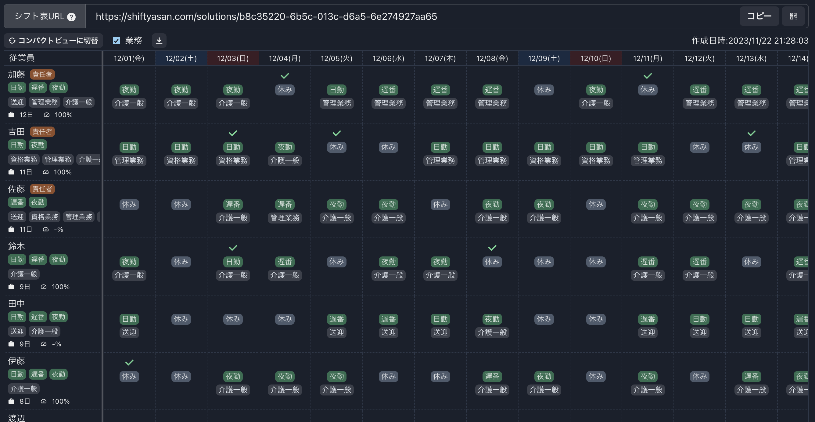815x422 pixels.
Task: Click the 12/10(日) column header
Action: click(596, 58)
